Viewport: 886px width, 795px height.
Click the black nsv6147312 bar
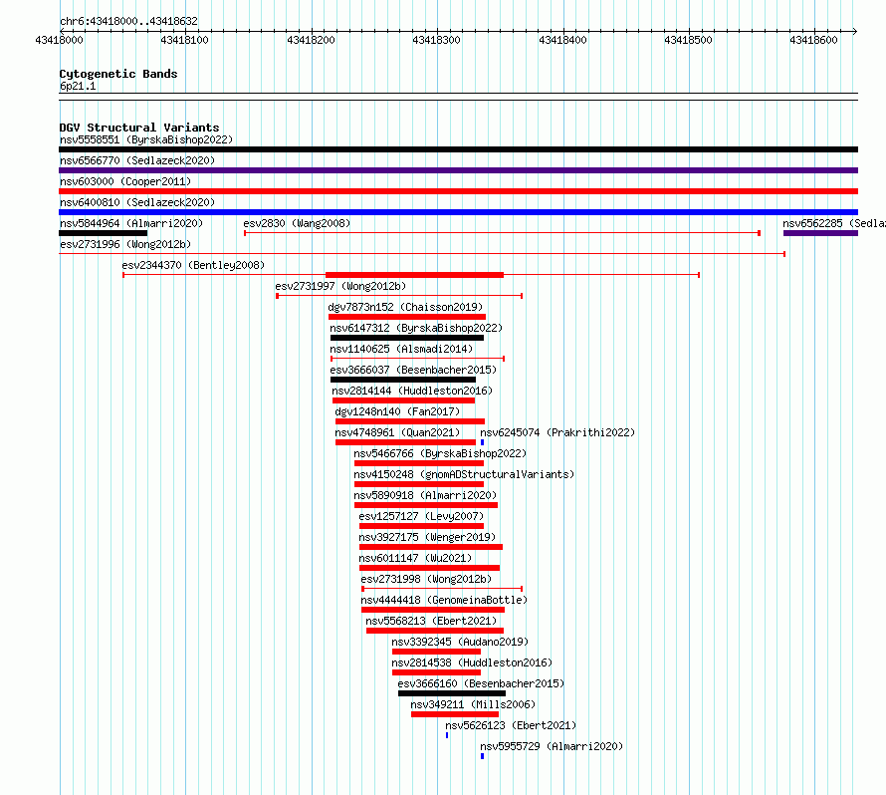coord(407,338)
